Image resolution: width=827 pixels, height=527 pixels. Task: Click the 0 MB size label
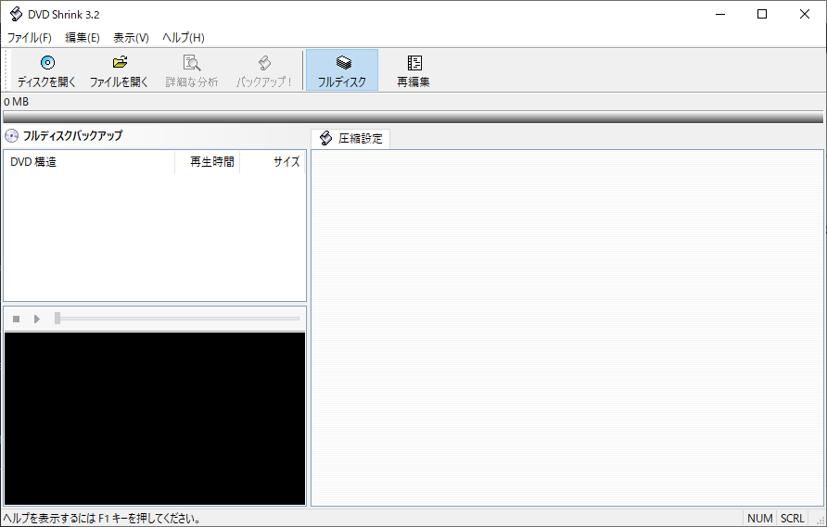coord(17,102)
